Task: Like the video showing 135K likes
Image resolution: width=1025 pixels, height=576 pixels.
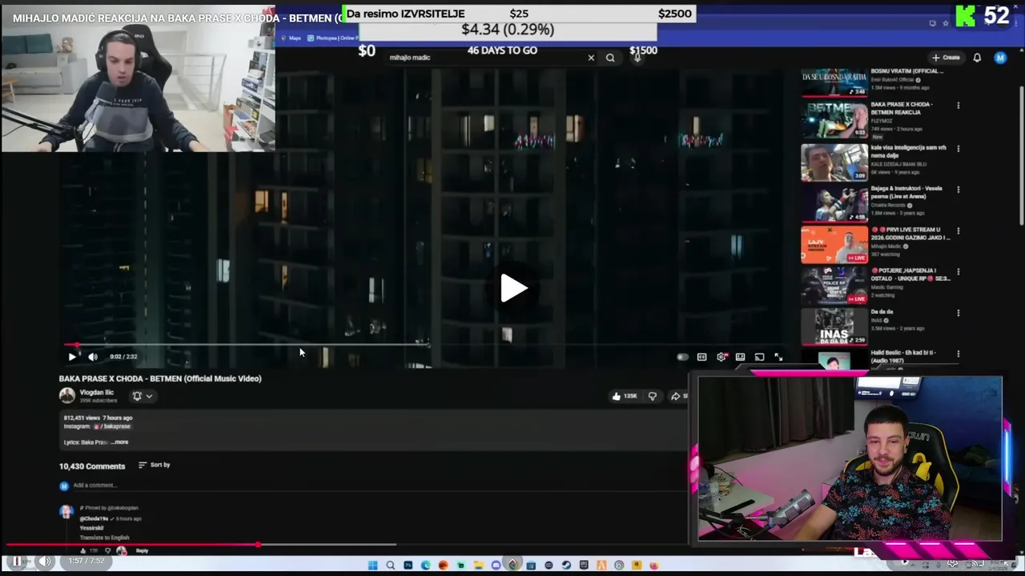Action: [x=625, y=396]
